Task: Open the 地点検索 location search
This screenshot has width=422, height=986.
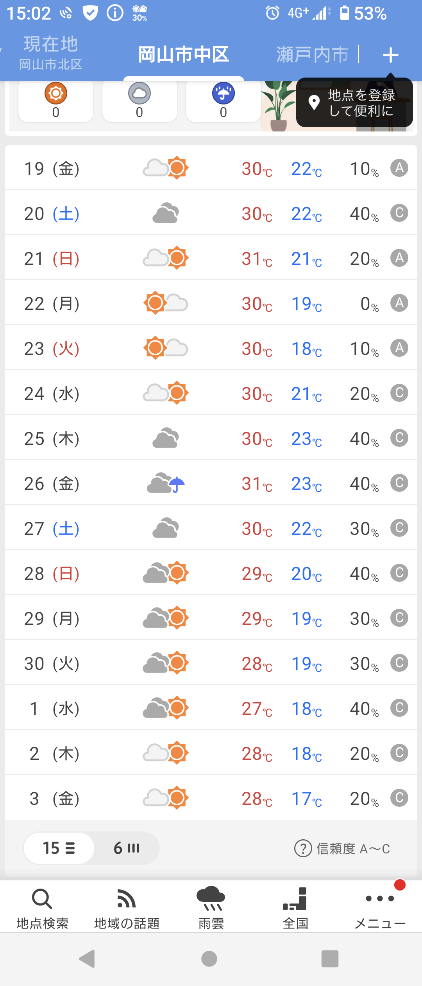Action: pyautogui.click(x=42, y=908)
